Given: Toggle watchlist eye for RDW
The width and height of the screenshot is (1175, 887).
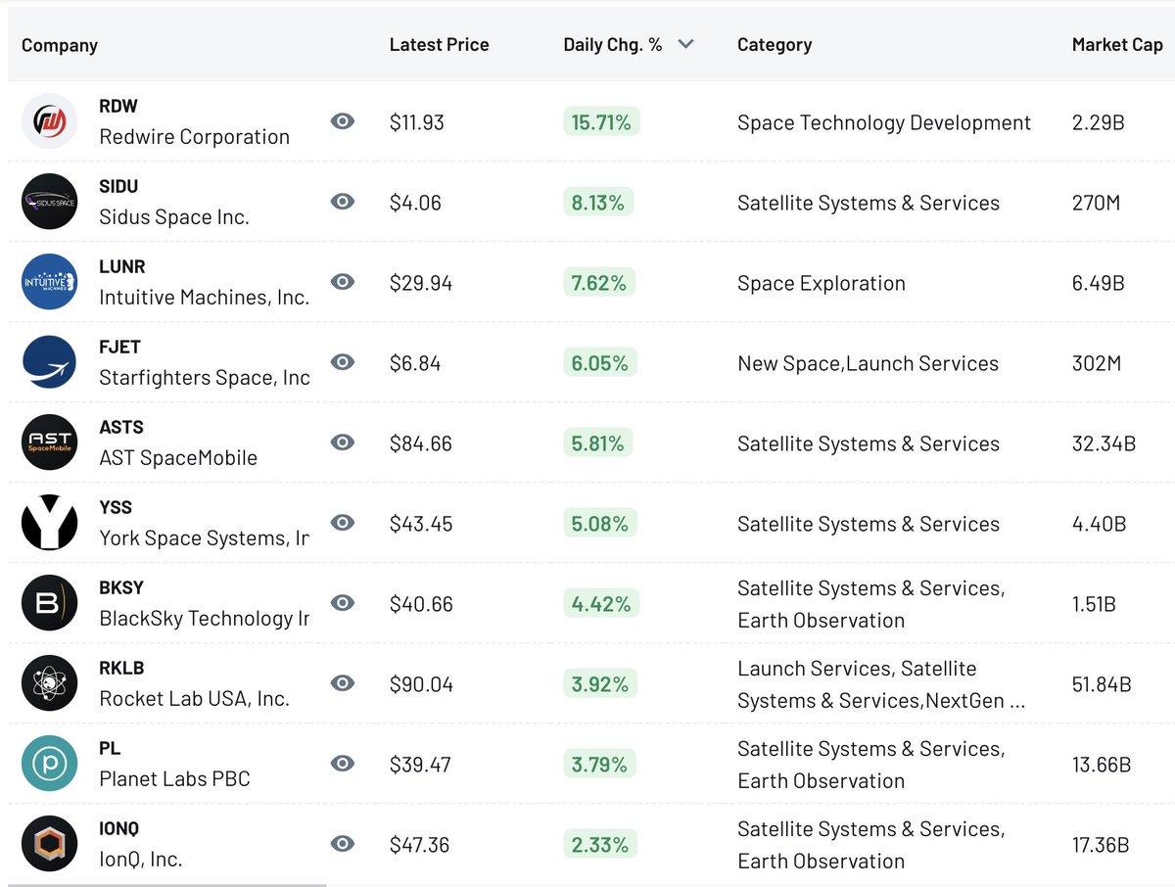Looking at the screenshot, I should [342, 121].
